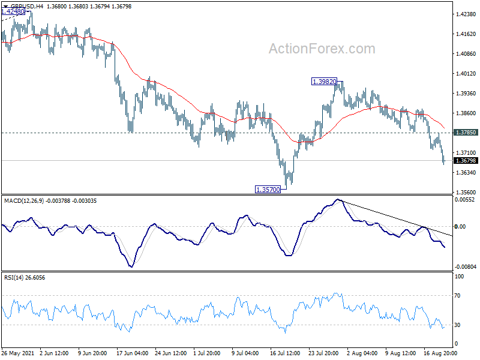Click the 1.36340 price axis value
The height and width of the screenshot is (360, 480).
tap(466, 173)
